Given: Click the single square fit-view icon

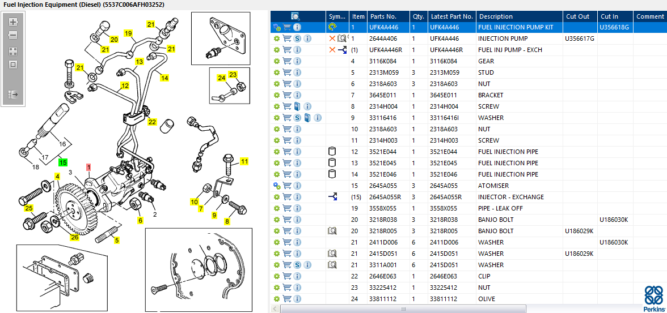Looking at the screenshot, I should (x=12, y=65).
